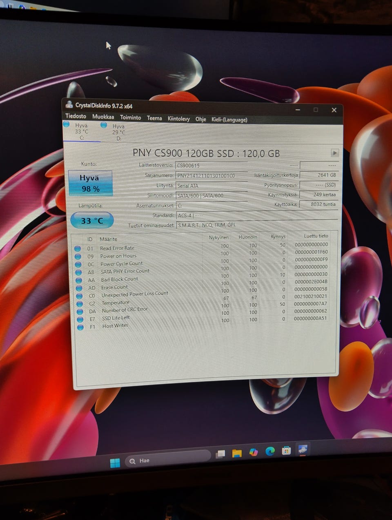Open Microsoft Edge from the taskbar
Screen dimensions: 392x520
pos(270,451)
